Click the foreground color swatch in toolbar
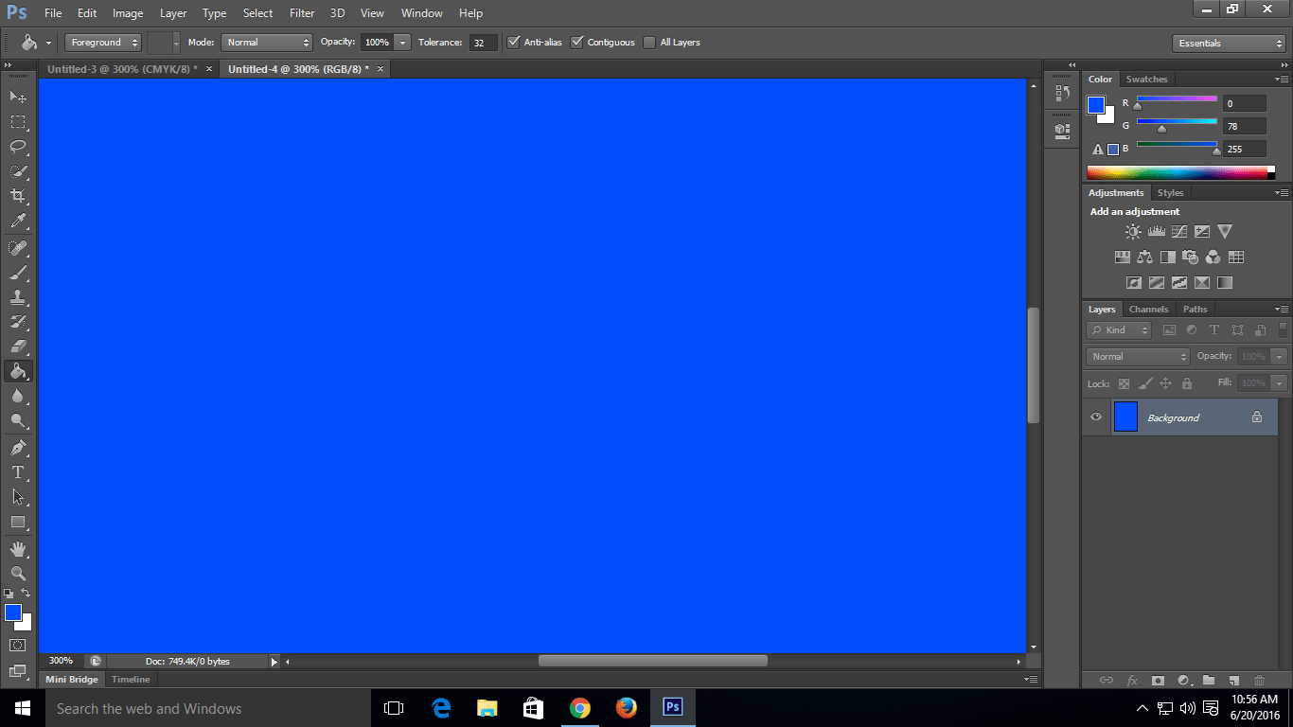Viewport: 1293px width, 727px height. coord(13,612)
